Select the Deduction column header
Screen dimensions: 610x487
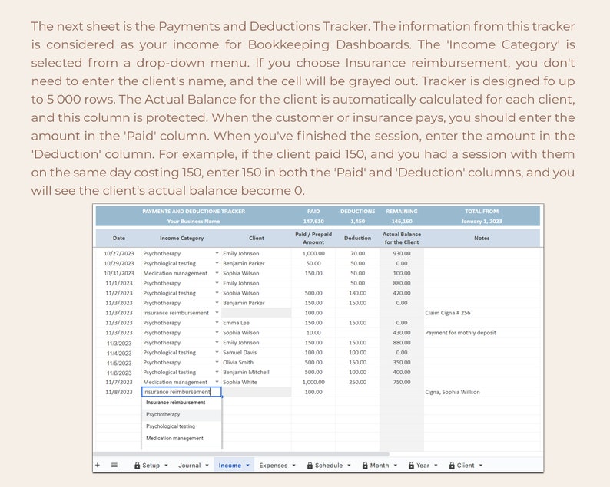click(x=357, y=238)
